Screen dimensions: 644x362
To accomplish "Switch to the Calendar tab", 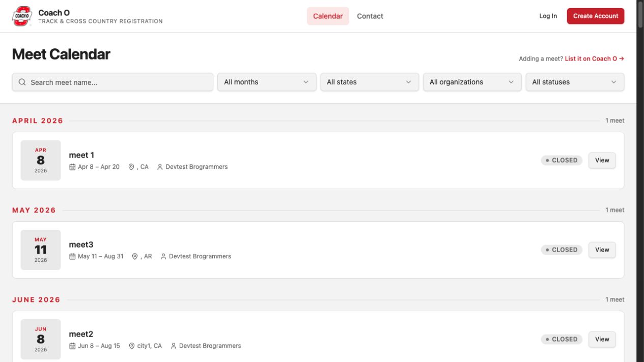I will (x=328, y=16).
